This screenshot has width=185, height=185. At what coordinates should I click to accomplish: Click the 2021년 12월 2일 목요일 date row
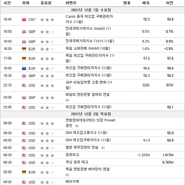92,114
